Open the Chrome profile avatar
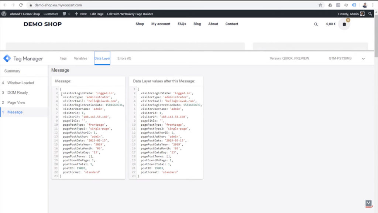The height and width of the screenshot is (213, 378). click(364, 6)
